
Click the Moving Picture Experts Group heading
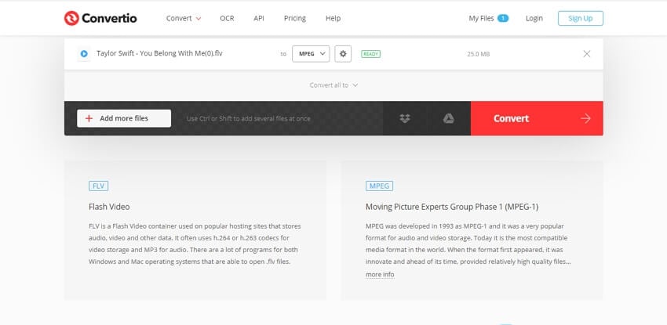[x=452, y=207]
